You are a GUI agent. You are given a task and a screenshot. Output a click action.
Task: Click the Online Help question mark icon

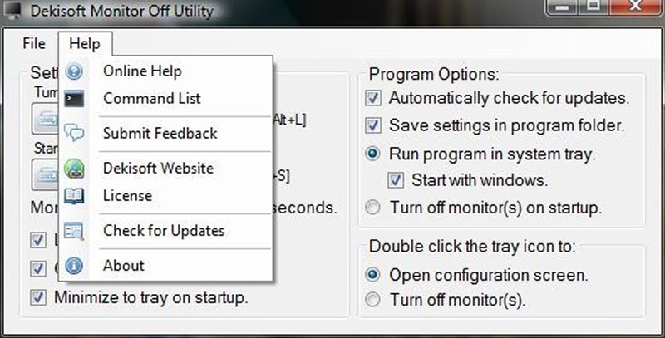[x=74, y=71]
